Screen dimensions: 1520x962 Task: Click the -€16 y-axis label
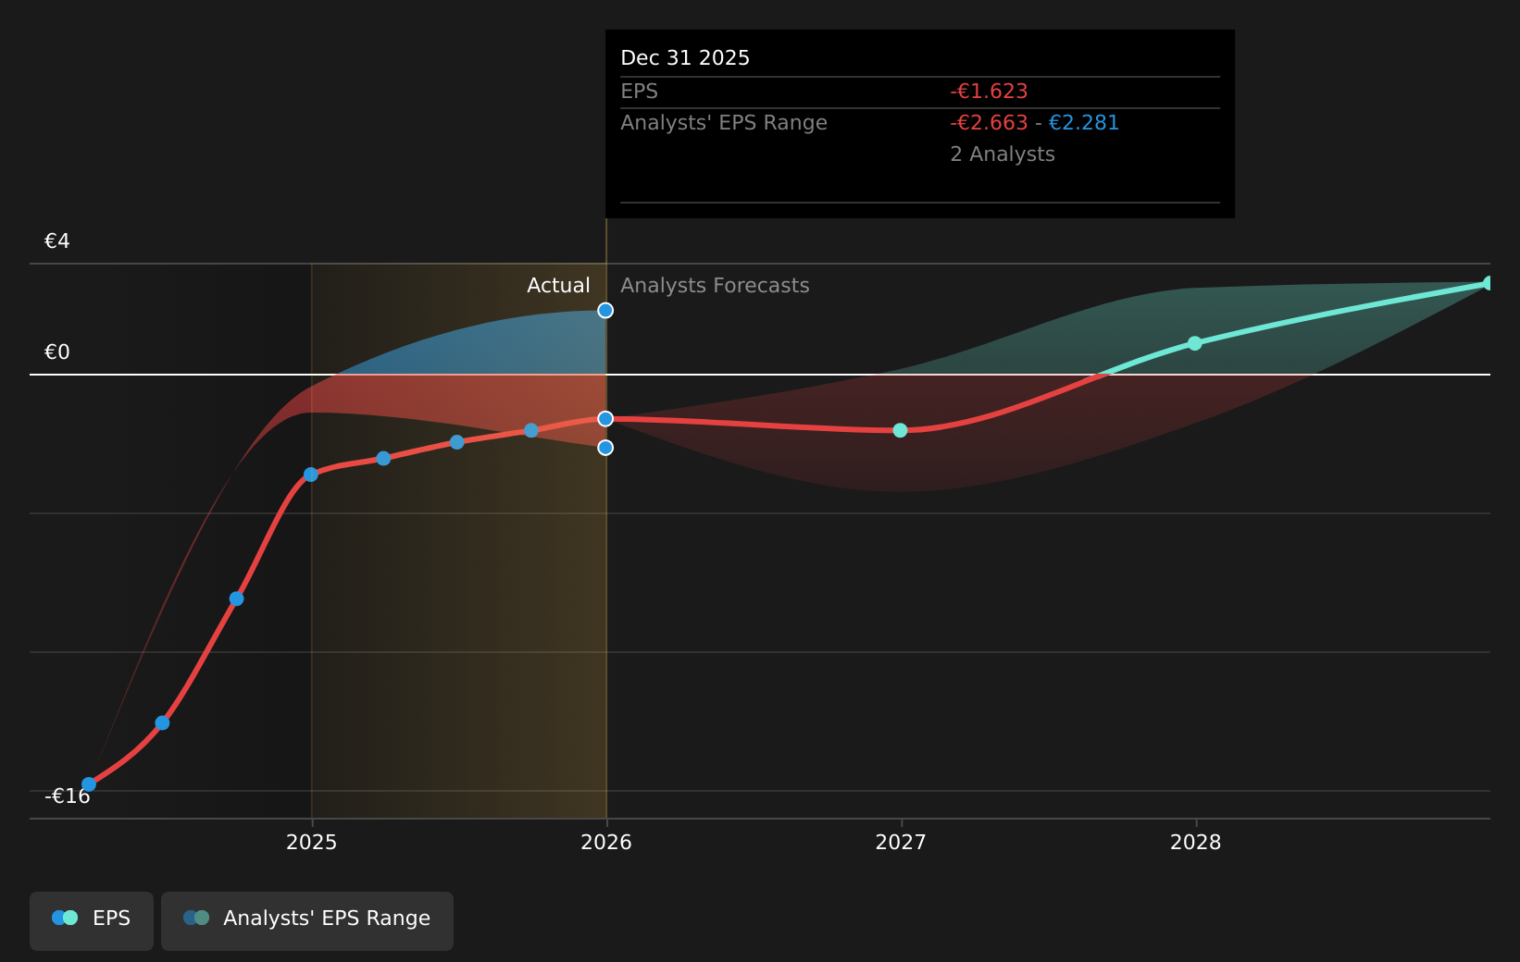click(x=68, y=796)
